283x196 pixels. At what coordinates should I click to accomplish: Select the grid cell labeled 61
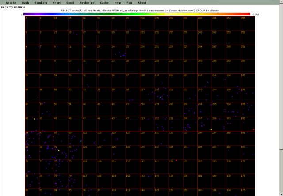click(x=46, y=109)
